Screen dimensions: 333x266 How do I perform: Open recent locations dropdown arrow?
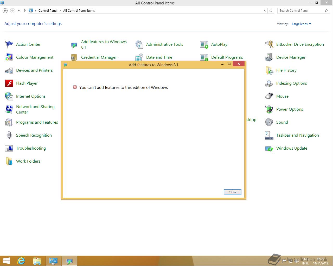19,11
